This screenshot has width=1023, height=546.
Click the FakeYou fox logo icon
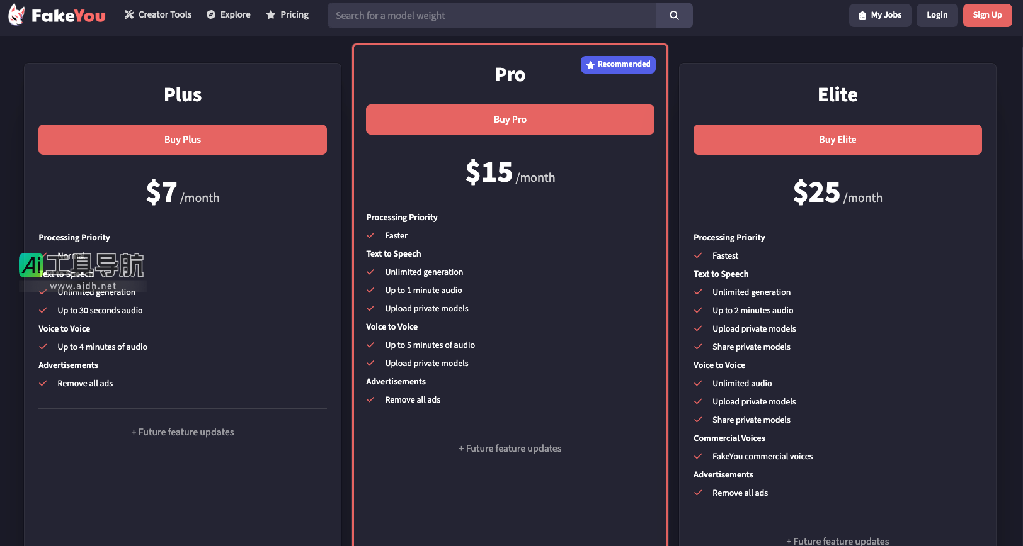click(x=16, y=14)
